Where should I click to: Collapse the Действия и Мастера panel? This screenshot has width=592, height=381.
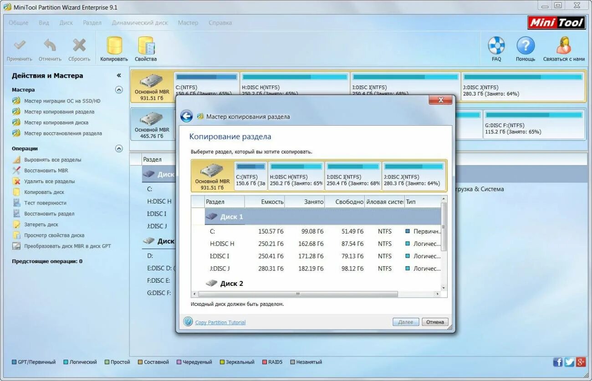(119, 76)
